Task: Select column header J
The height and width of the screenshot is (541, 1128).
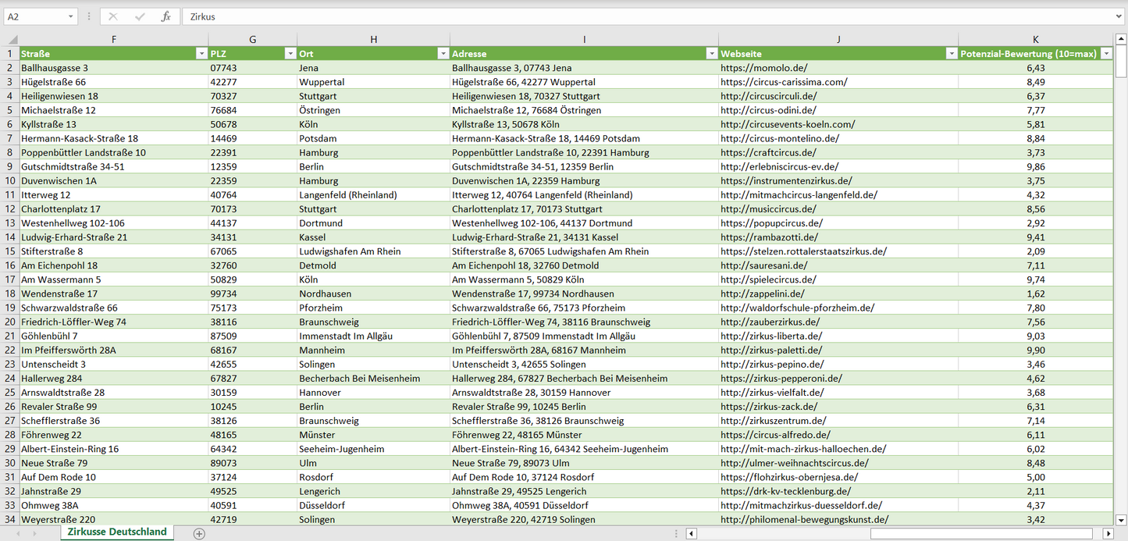Action: click(838, 39)
